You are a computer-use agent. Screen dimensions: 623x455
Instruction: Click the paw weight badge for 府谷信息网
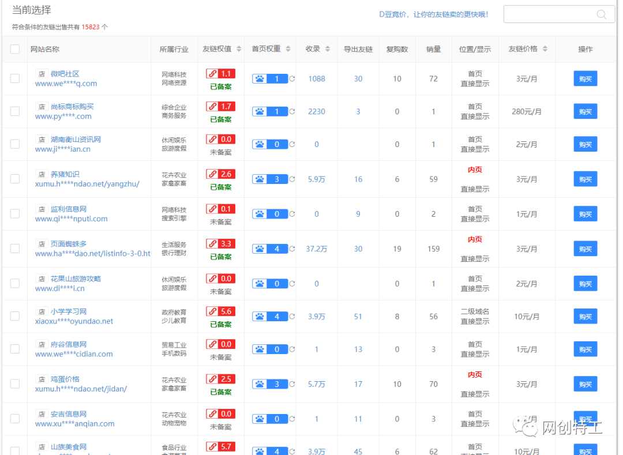(x=271, y=349)
